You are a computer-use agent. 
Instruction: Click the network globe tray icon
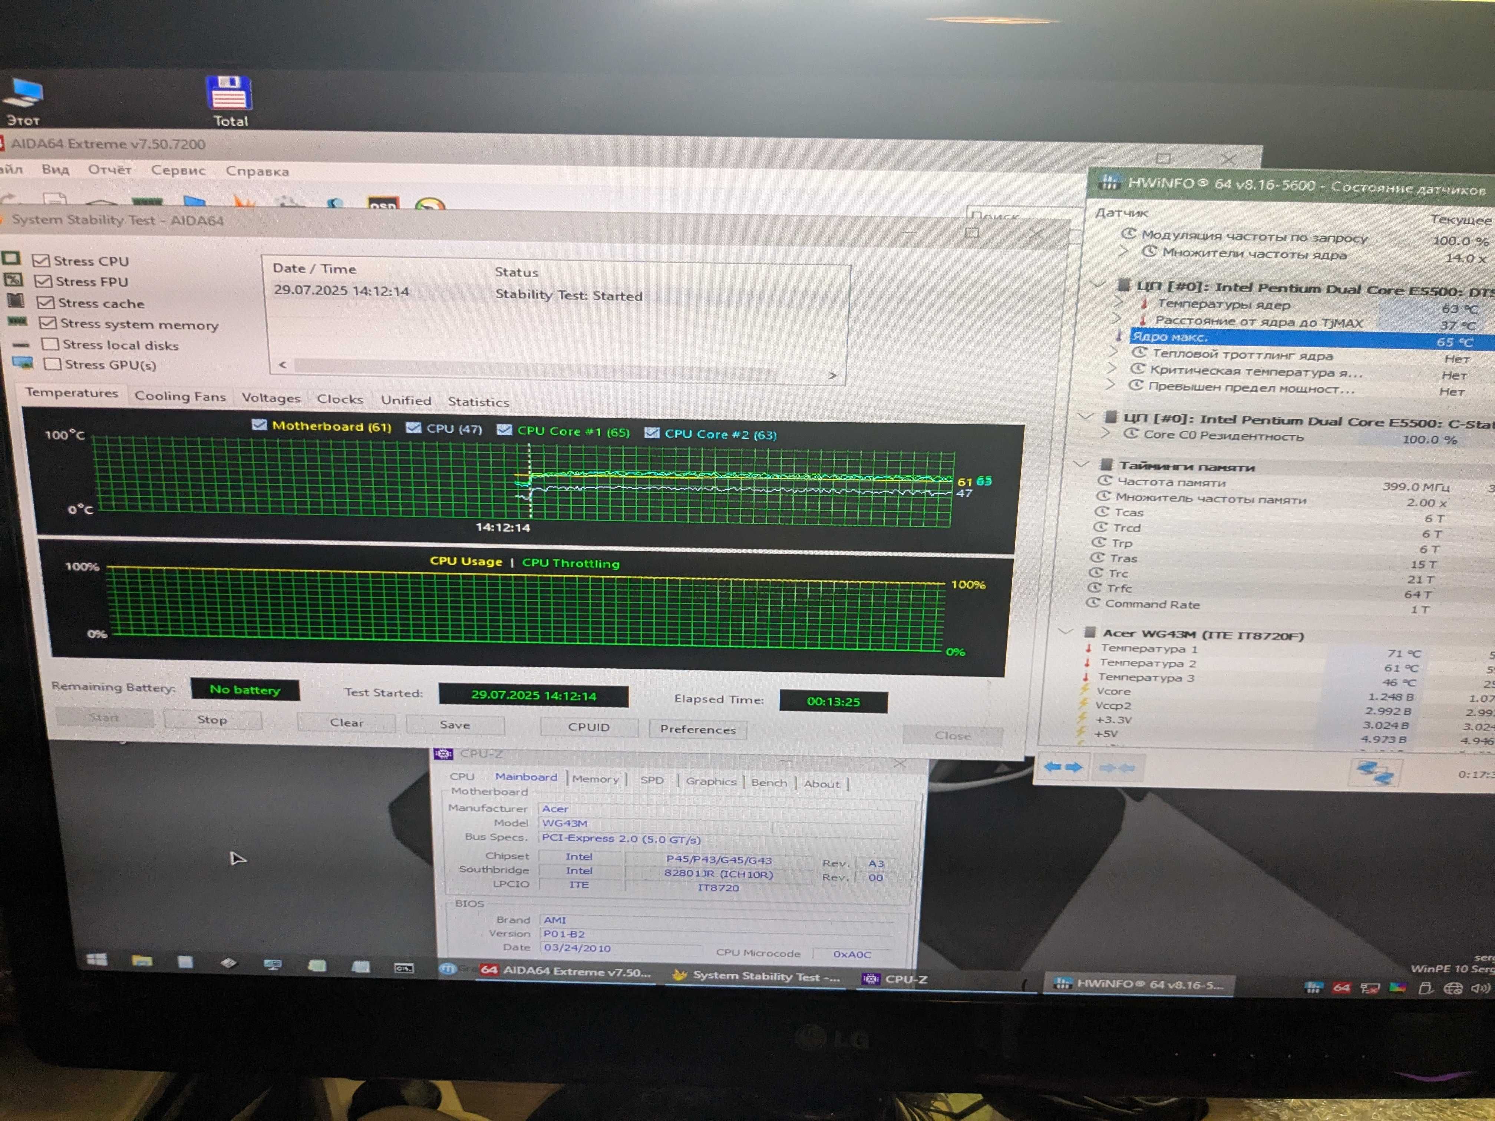tap(1452, 988)
